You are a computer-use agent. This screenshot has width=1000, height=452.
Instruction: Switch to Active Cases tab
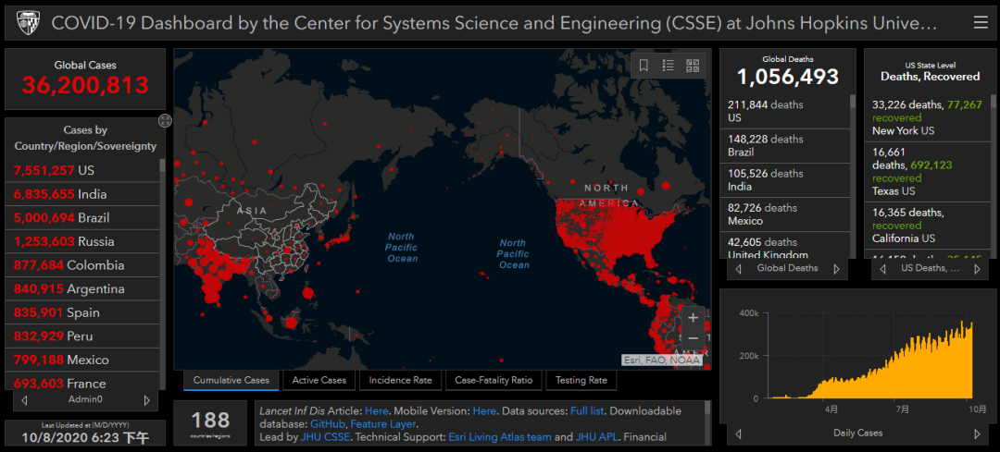click(319, 380)
